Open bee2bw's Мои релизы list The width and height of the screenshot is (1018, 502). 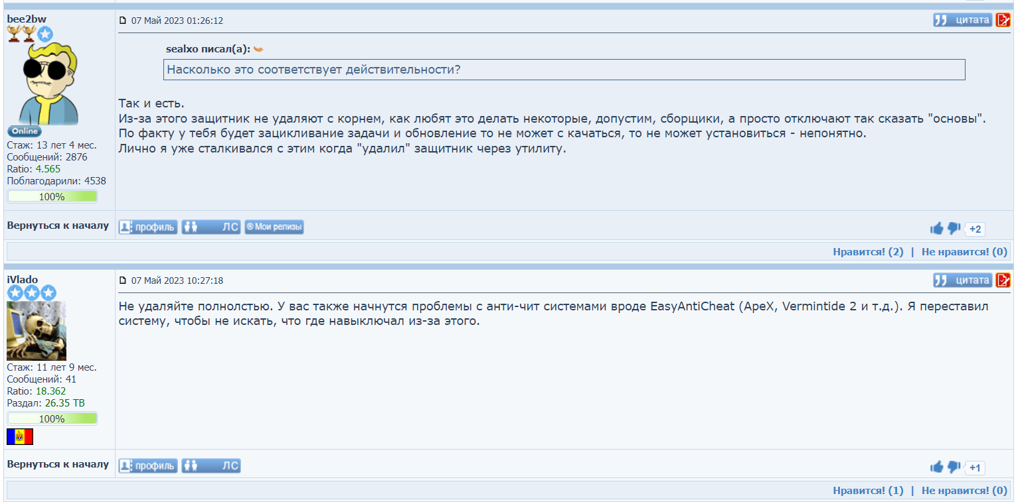pyautogui.click(x=274, y=227)
